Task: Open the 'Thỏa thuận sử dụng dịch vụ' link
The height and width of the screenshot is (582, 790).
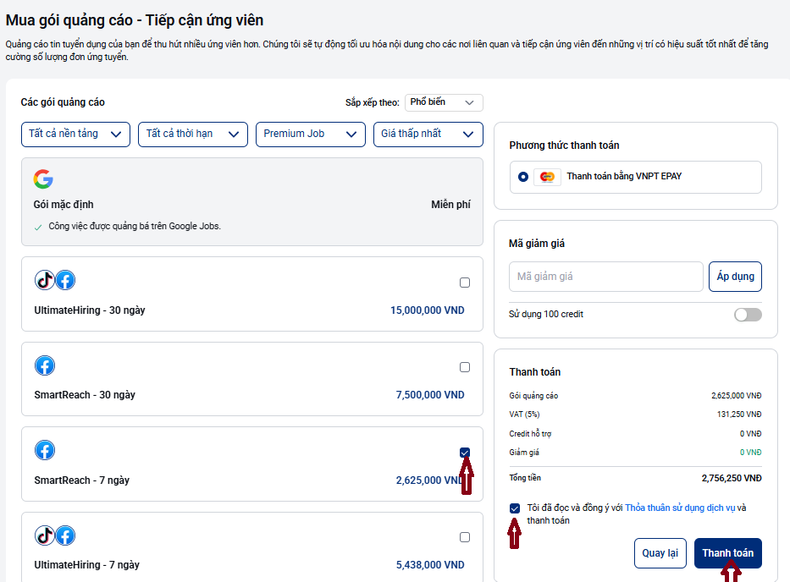Action: 679,508
